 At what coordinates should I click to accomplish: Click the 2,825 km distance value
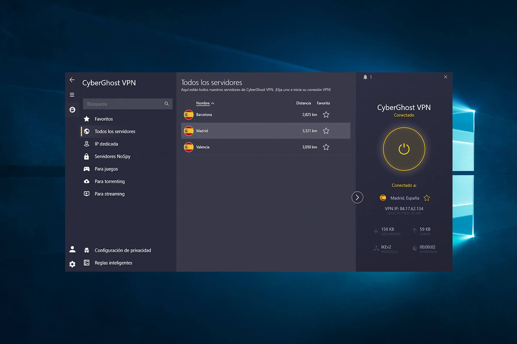click(x=309, y=115)
